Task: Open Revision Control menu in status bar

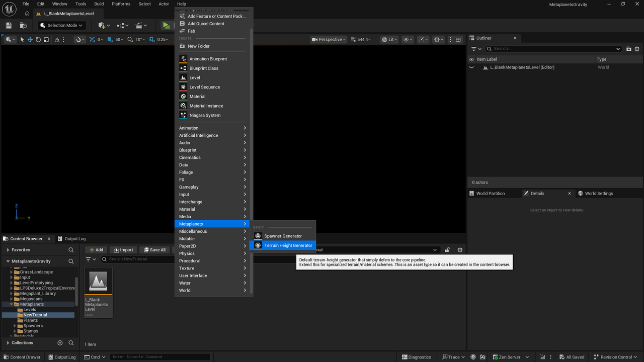Action: click(616, 357)
